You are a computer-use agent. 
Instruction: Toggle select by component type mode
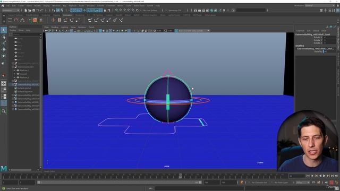click(x=62, y=10)
